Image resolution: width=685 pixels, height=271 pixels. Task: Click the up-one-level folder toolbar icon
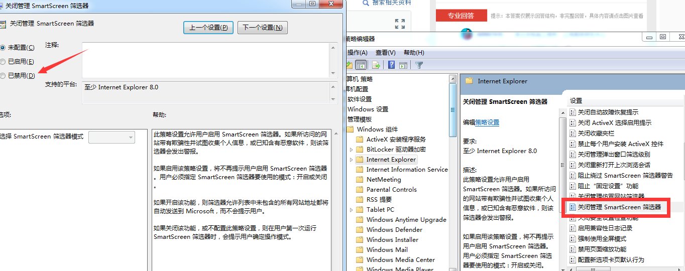(x=349, y=65)
